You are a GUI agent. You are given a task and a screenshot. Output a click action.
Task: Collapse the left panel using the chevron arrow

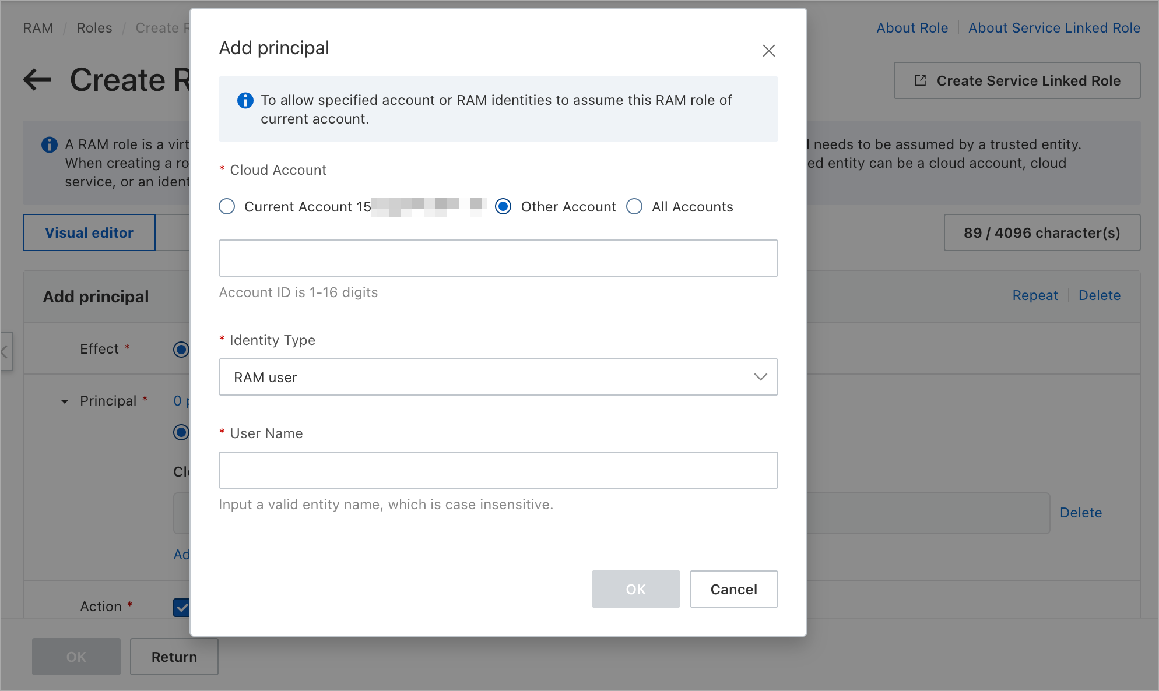click(x=5, y=351)
